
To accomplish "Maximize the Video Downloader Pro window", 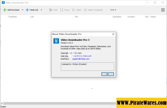I will click(x=155, y=2).
